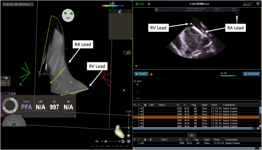Click the plus at top of vertical zoom slider
Viewport: 262px width, 150px height.
click(x=128, y=115)
